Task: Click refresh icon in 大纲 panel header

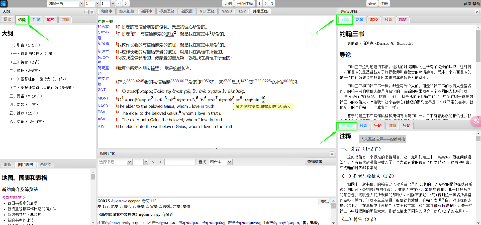Action: click(92, 12)
